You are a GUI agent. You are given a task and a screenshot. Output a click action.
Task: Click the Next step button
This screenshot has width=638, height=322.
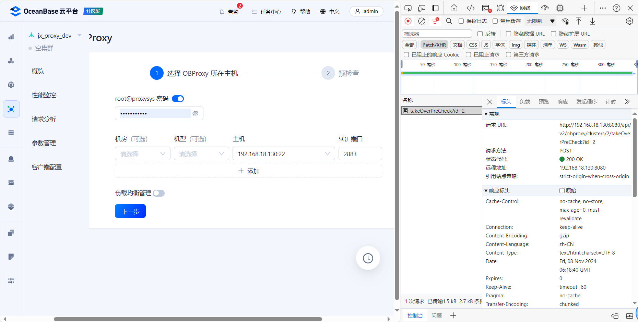[130, 211]
